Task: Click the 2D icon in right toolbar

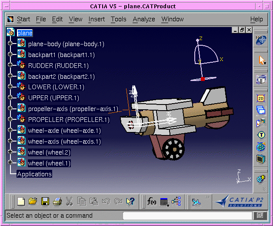Action: [x=261, y=99]
